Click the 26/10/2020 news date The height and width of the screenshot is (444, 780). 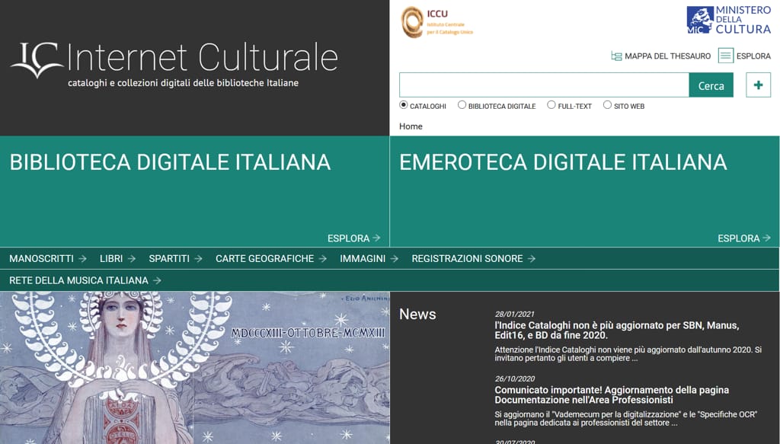(x=514, y=379)
